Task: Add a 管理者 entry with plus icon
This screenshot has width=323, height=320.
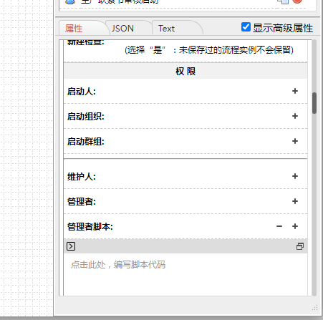Action: pos(295,201)
